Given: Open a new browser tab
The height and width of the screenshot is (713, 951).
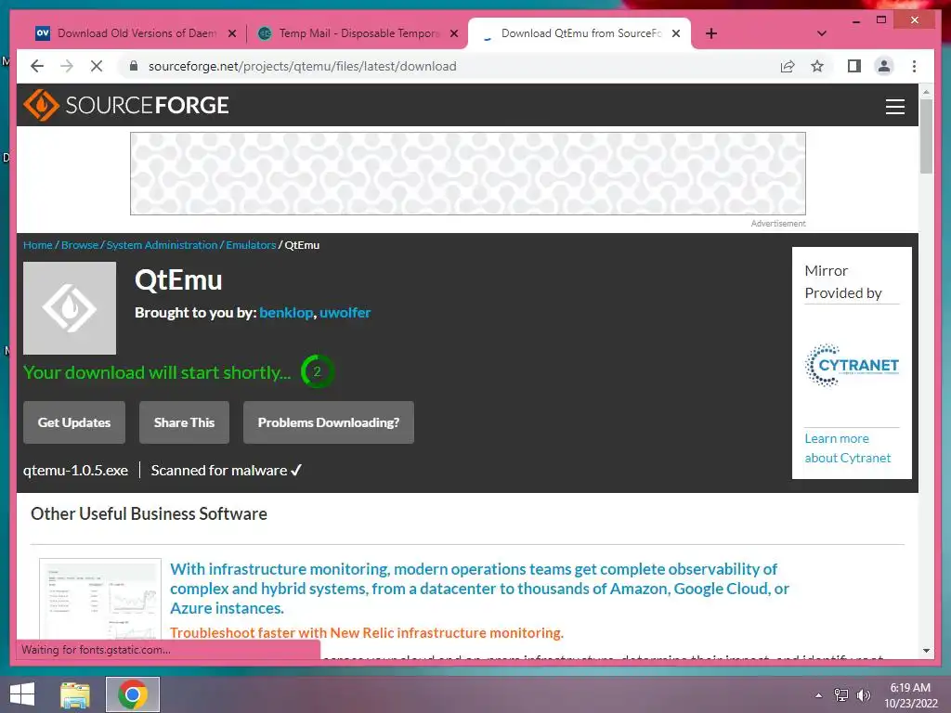Looking at the screenshot, I should pos(711,34).
